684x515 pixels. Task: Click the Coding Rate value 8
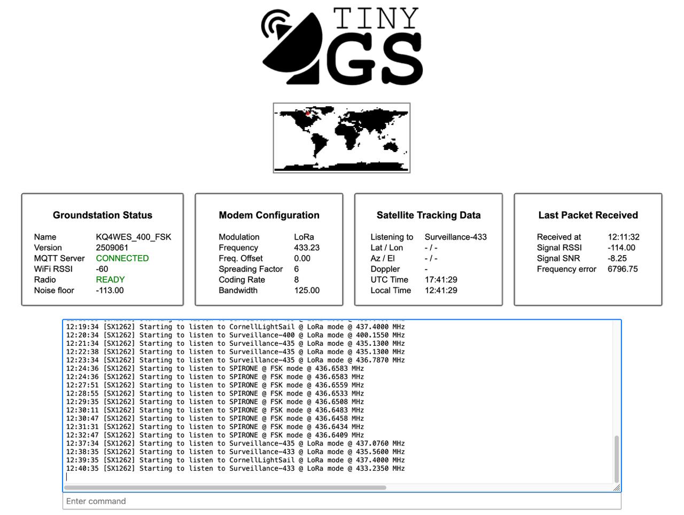(x=297, y=280)
